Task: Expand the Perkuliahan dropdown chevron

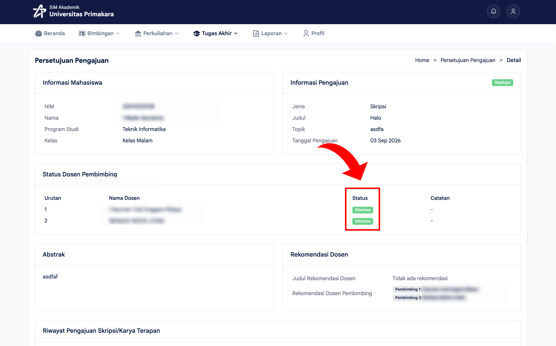Action: pyautogui.click(x=177, y=33)
